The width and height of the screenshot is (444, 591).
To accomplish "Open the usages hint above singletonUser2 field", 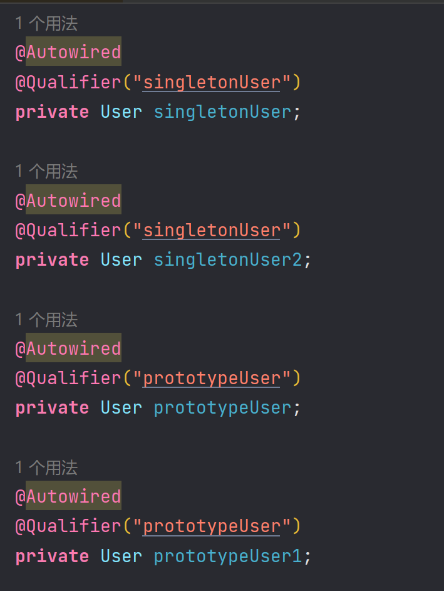I will coord(47,172).
